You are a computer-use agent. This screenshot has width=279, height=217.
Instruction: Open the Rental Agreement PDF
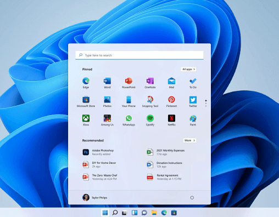click(164, 177)
